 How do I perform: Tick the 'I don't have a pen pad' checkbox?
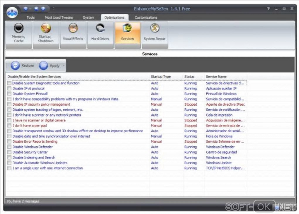click(x=9, y=126)
